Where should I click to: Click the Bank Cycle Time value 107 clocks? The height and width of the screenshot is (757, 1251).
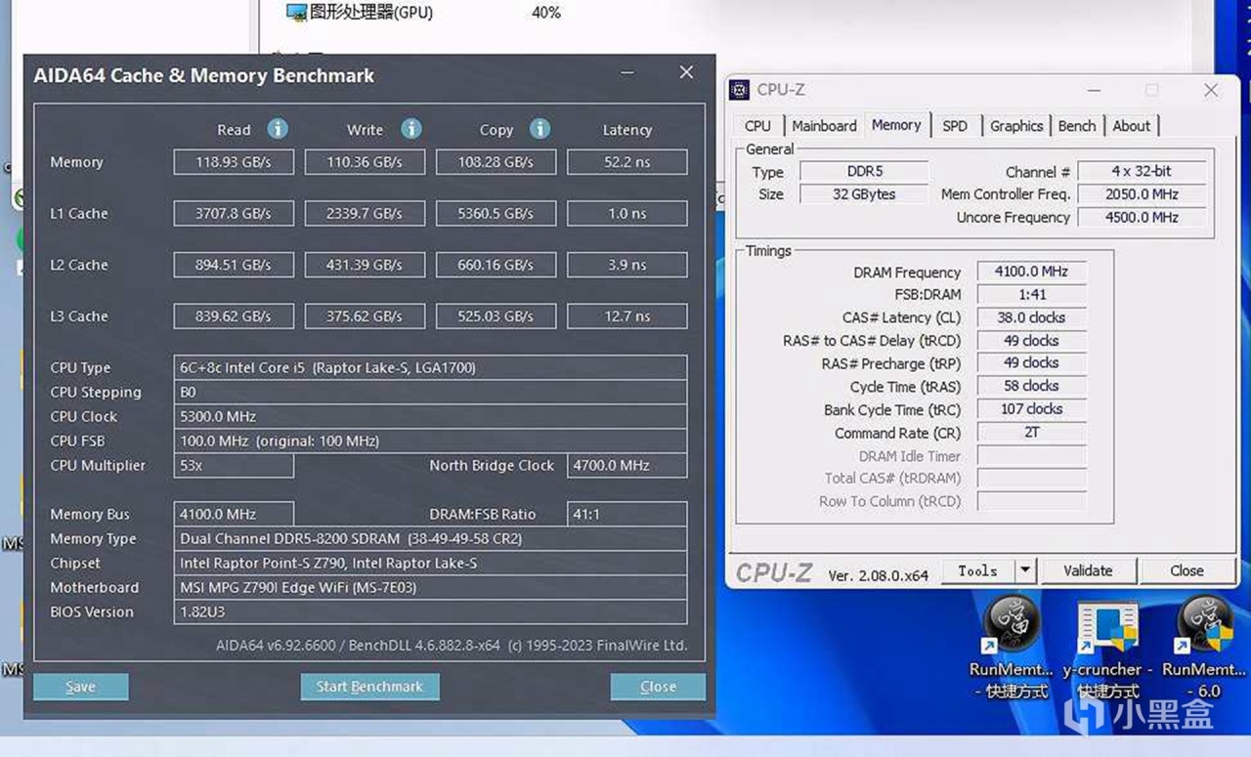pyautogui.click(x=1031, y=409)
